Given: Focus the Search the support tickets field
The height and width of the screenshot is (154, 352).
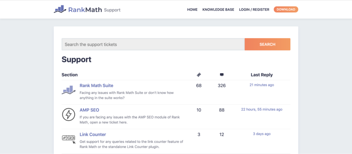Looking at the screenshot, I should [x=153, y=44].
